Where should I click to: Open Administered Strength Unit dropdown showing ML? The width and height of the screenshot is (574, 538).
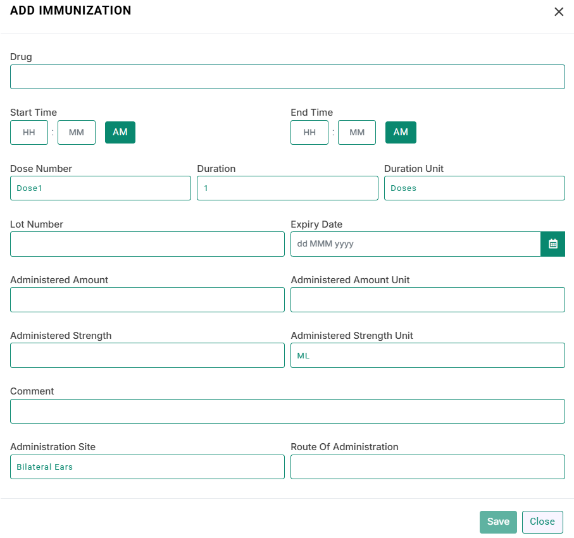tap(428, 355)
